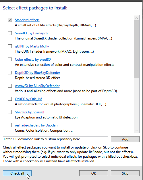Click 'Depth-based stereo 3D effect' text
This screenshot has height=180, width=143.
[x=37, y=78]
